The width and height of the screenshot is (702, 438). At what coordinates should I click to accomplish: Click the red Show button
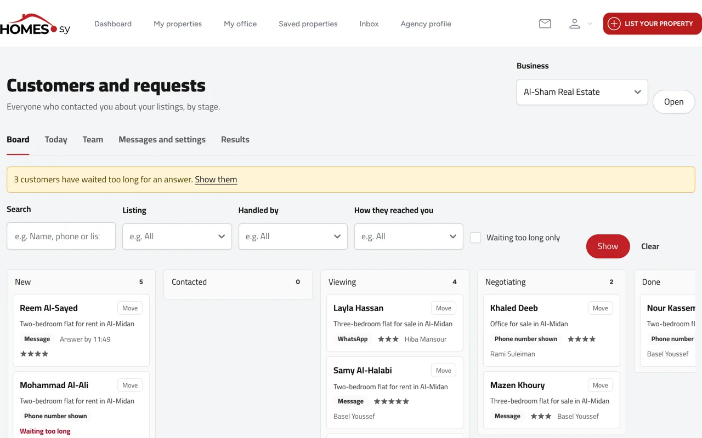pyautogui.click(x=608, y=246)
